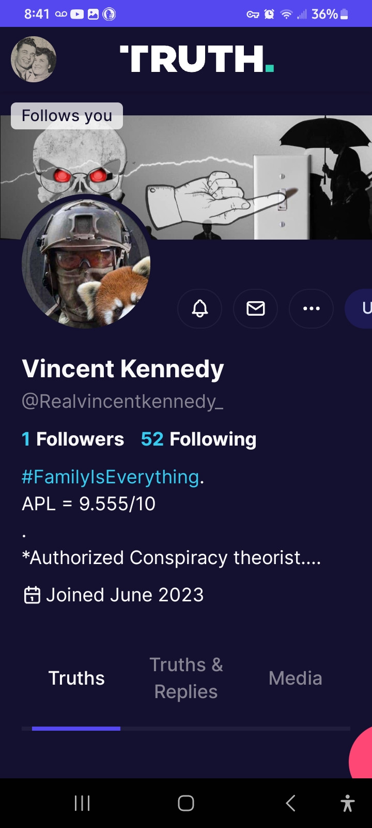Open Android recent apps button

82,803
